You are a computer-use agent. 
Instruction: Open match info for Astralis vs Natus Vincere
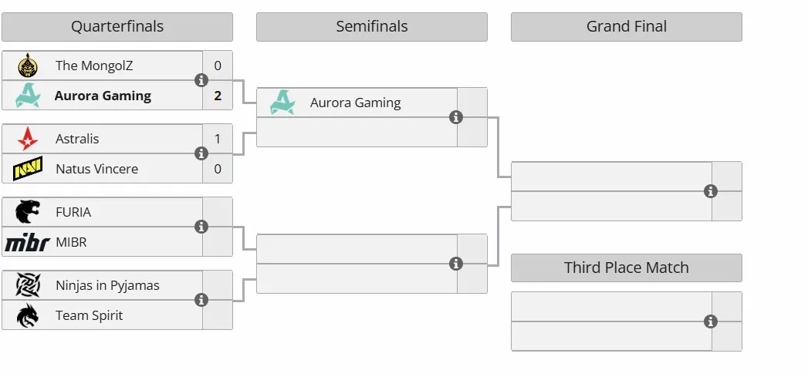point(201,153)
